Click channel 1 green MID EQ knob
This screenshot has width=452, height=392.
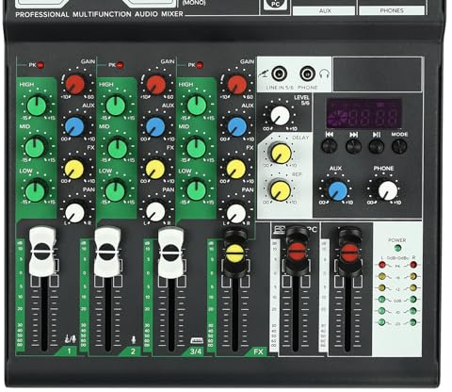(35, 148)
